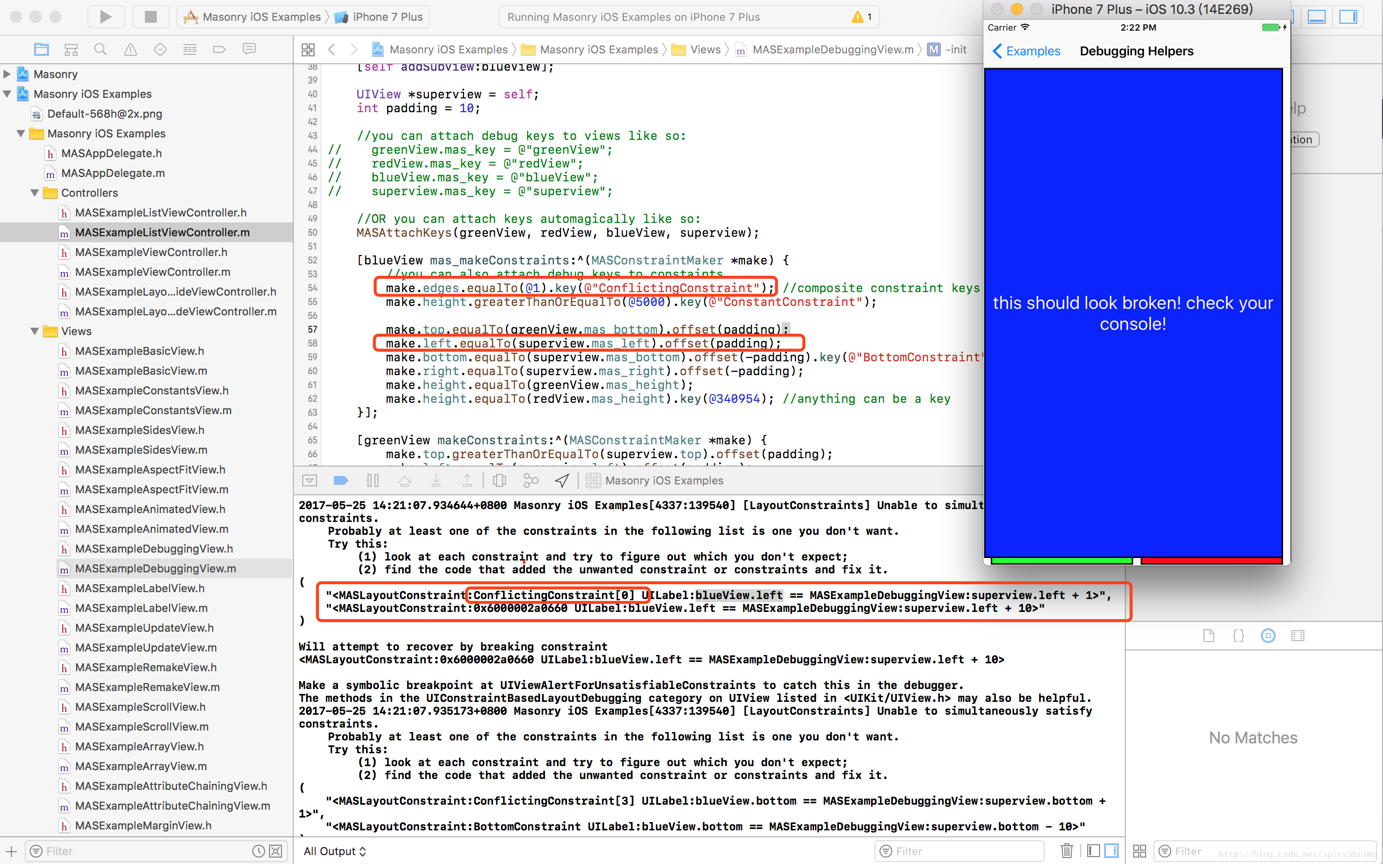Collapse the Controllers folder
Screen dimensions: 1383x864
click(35, 193)
